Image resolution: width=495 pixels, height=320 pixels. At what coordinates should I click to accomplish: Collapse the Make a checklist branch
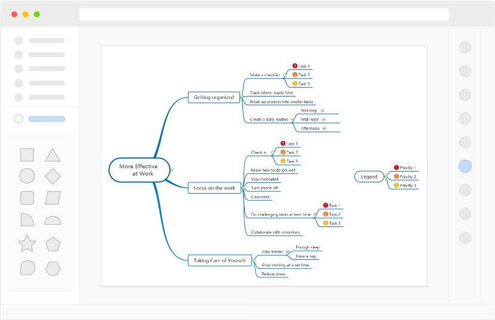click(x=284, y=75)
